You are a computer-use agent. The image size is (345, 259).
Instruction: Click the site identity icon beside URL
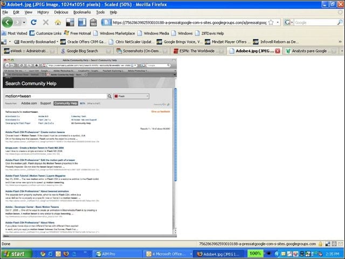coord(106,22)
